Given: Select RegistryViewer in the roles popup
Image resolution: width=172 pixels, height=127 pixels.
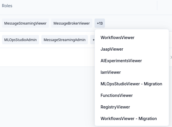Looking at the screenshot, I should [x=115, y=107].
